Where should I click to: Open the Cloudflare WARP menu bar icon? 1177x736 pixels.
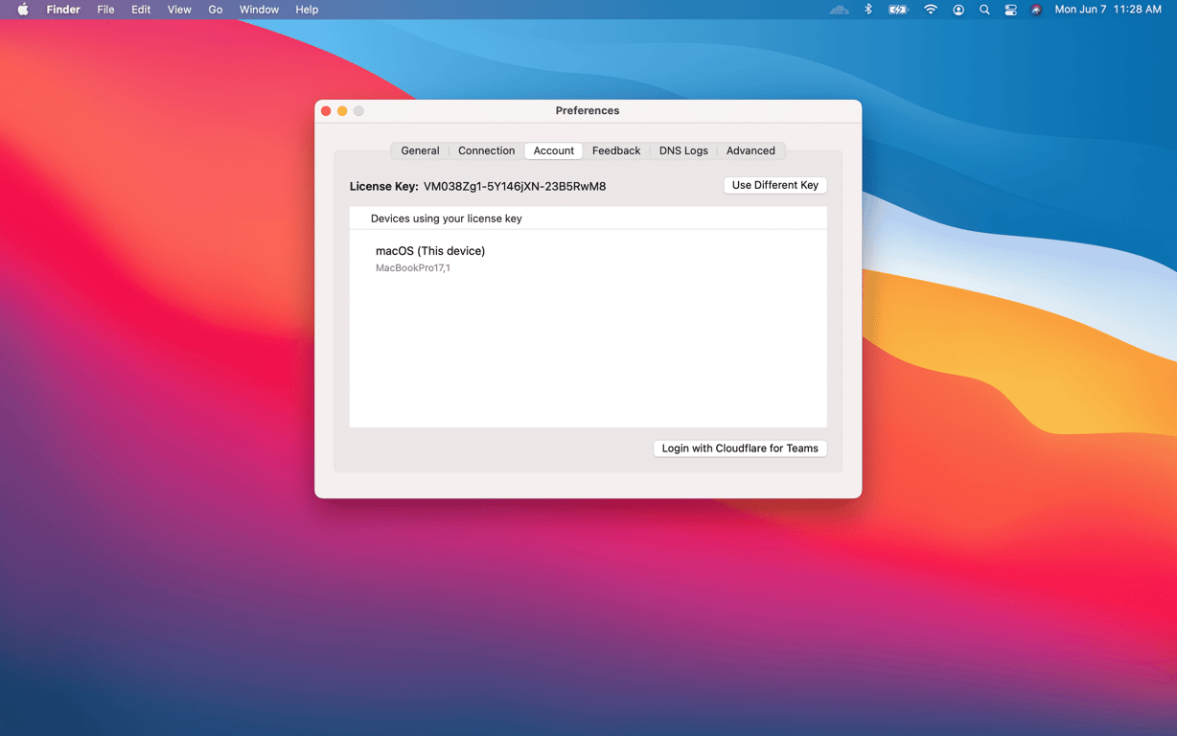[840, 10]
